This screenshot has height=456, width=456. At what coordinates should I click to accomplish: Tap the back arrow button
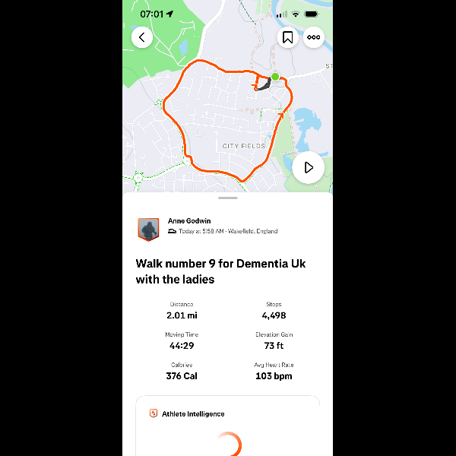[x=142, y=37]
